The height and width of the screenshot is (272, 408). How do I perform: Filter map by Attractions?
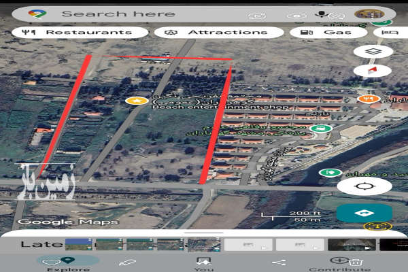click(219, 32)
